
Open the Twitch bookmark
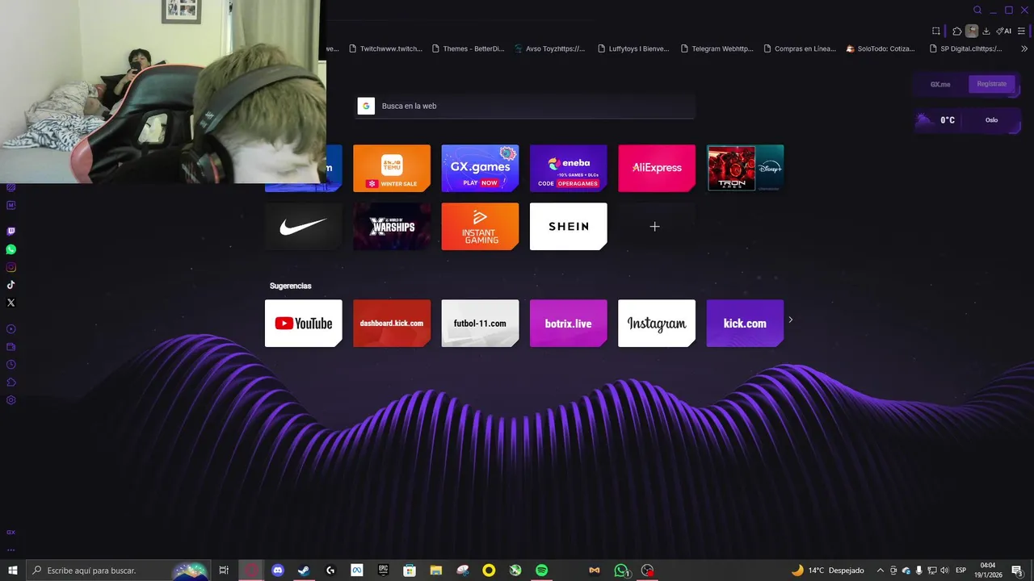tap(385, 48)
